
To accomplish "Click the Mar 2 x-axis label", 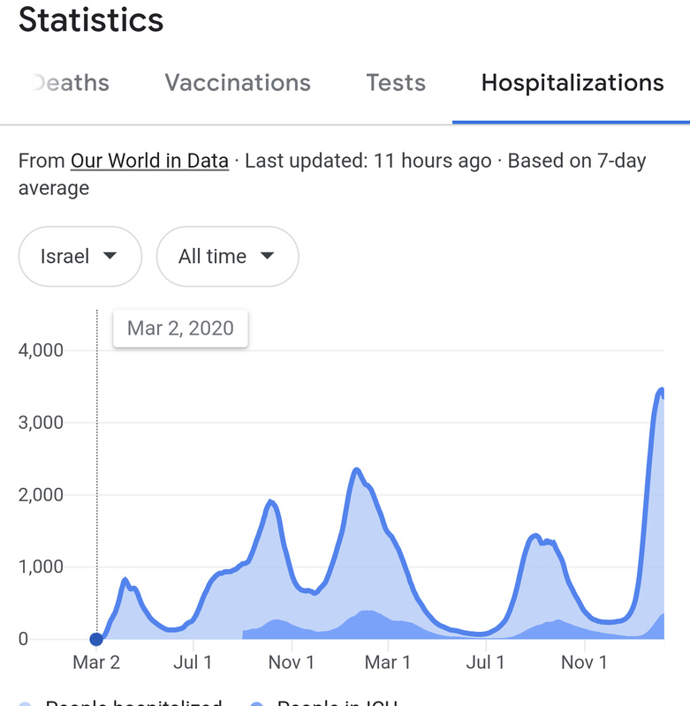I will pos(96,662).
